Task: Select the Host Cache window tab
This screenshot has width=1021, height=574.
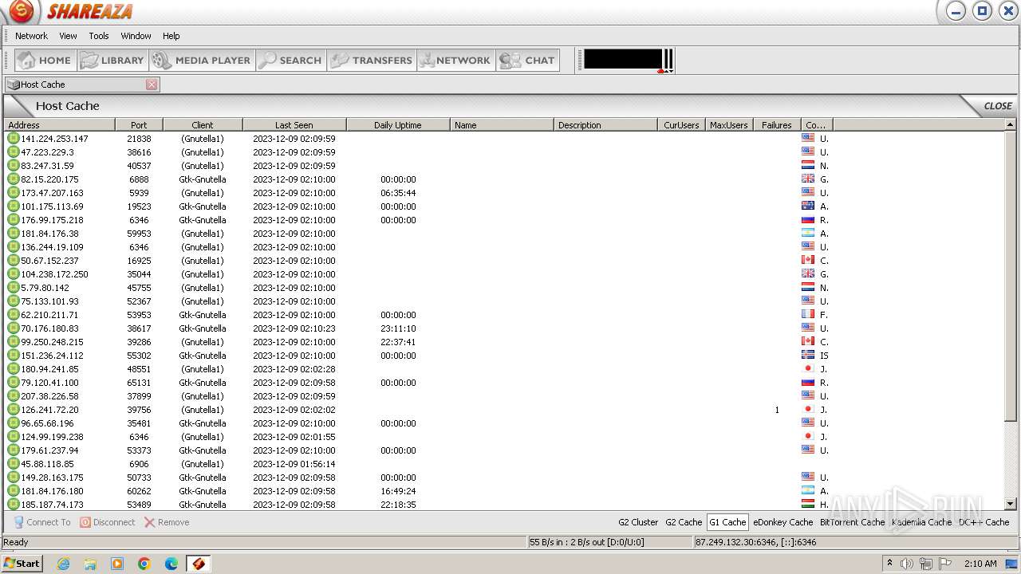Action: tap(82, 85)
